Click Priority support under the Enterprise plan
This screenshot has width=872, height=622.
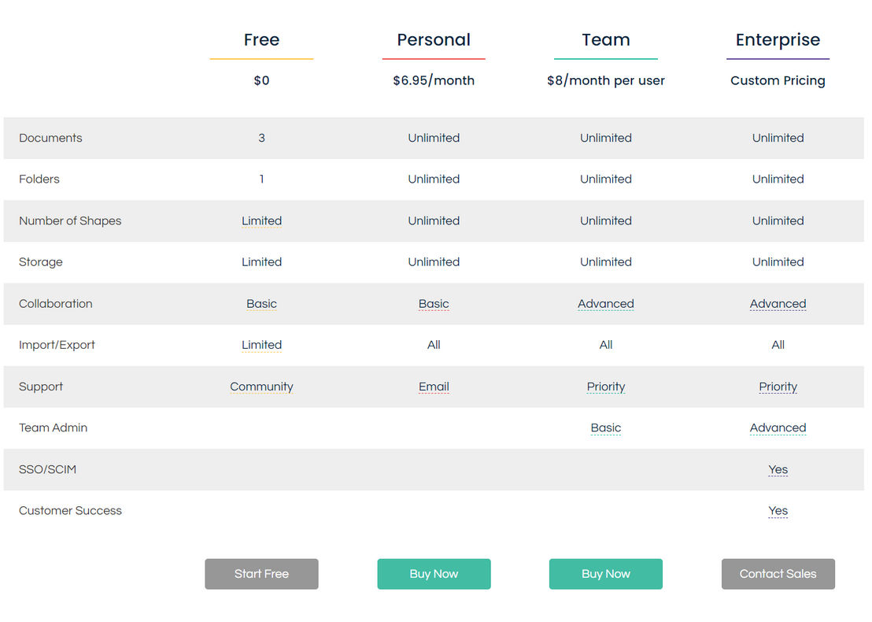click(x=778, y=387)
